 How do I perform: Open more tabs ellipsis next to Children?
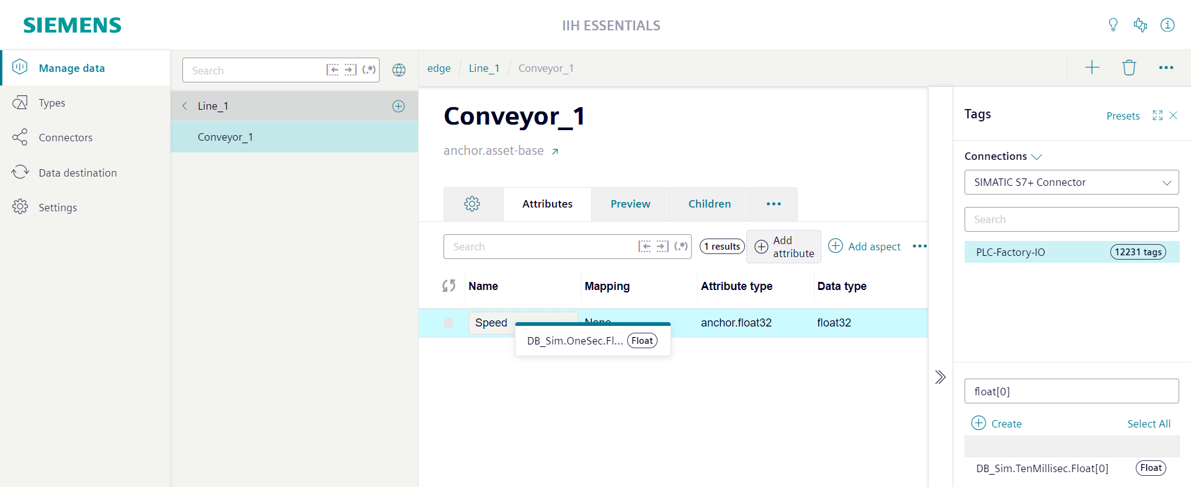[x=774, y=204]
